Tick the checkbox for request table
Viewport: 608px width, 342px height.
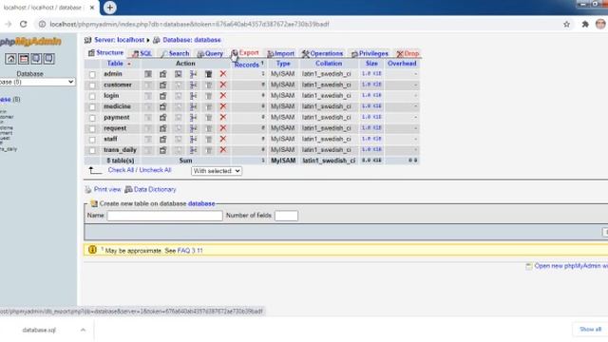pos(92,128)
